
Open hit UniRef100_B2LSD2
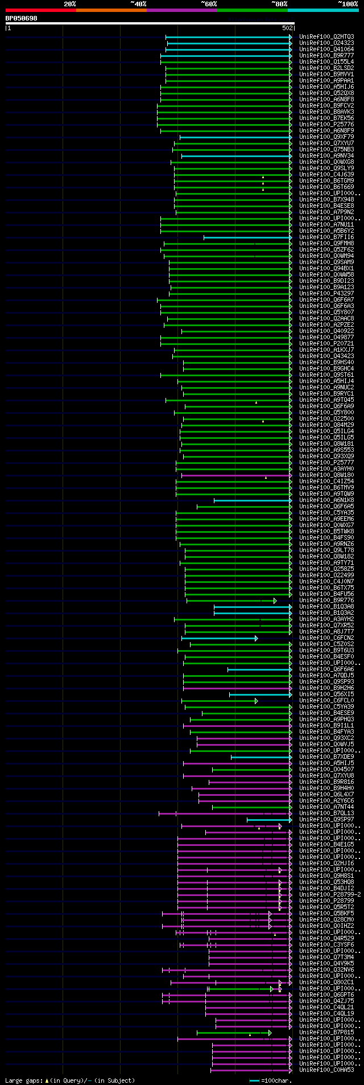point(326,68)
